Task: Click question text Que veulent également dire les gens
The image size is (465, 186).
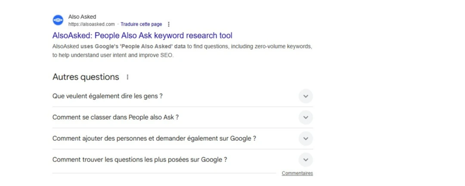Action: pyautogui.click(x=108, y=96)
